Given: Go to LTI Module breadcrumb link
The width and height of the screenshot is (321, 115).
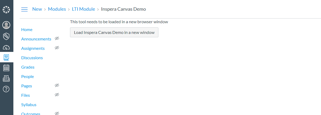Looking at the screenshot, I should [83, 9].
